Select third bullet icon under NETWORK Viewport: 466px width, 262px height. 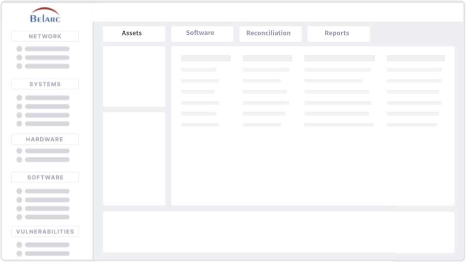tap(19, 66)
